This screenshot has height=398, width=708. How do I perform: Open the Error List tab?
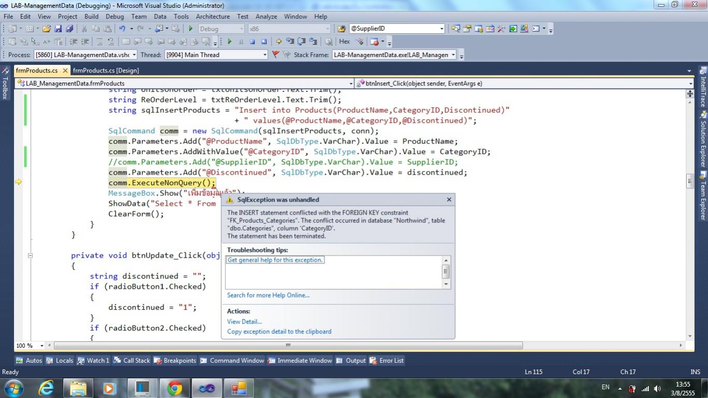tap(387, 360)
